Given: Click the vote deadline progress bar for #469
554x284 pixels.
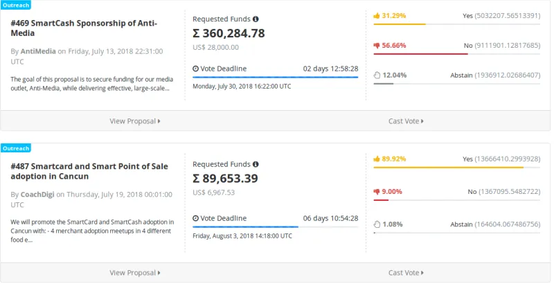Looking at the screenshot, I should [x=275, y=77].
